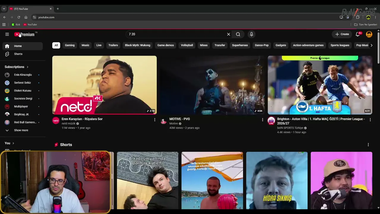Run the search with the magnifier button
The image size is (380, 214).
tap(238, 34)
